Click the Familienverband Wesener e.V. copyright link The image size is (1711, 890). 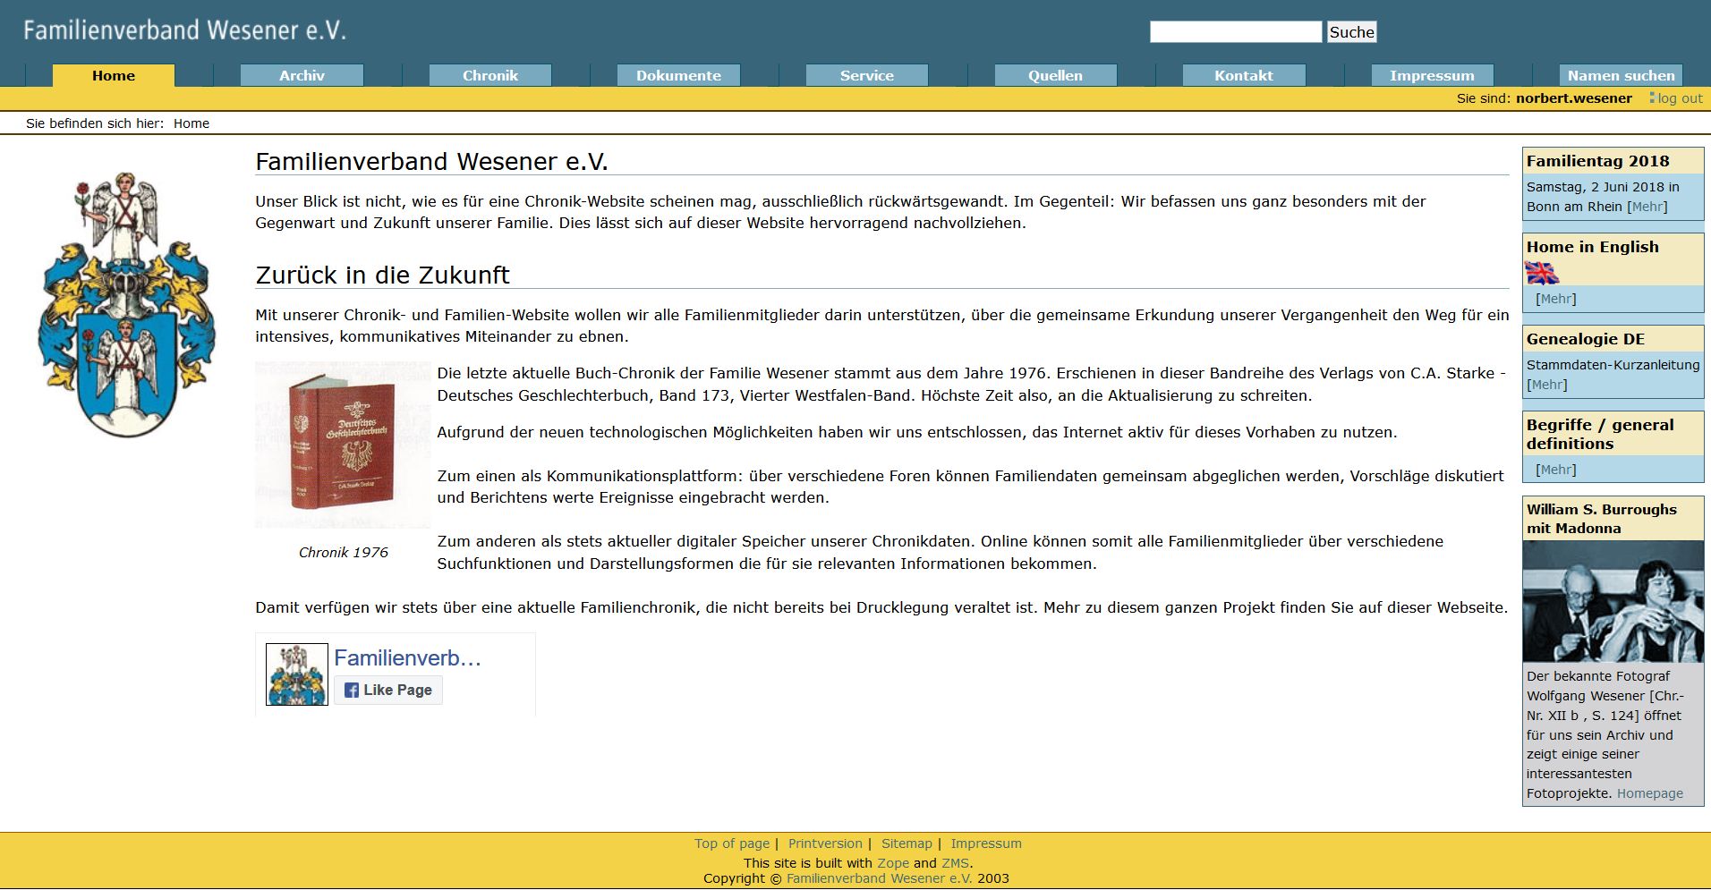879,878
